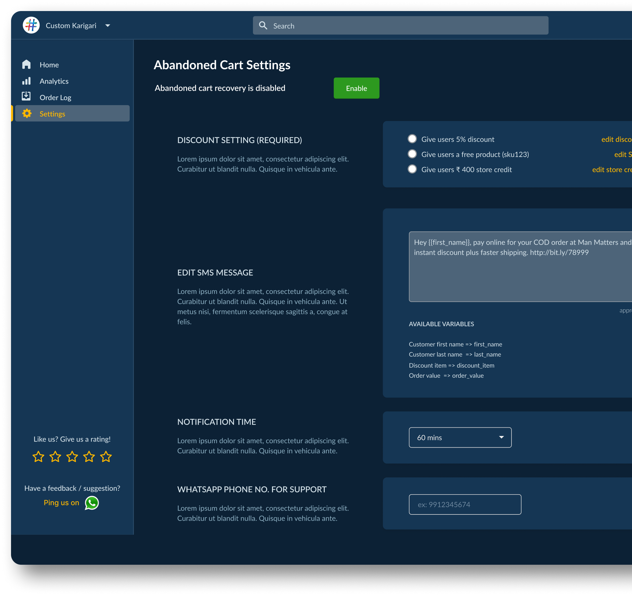
Task: Go to Order Log in sidebar
Action: [x=55, y=97]
